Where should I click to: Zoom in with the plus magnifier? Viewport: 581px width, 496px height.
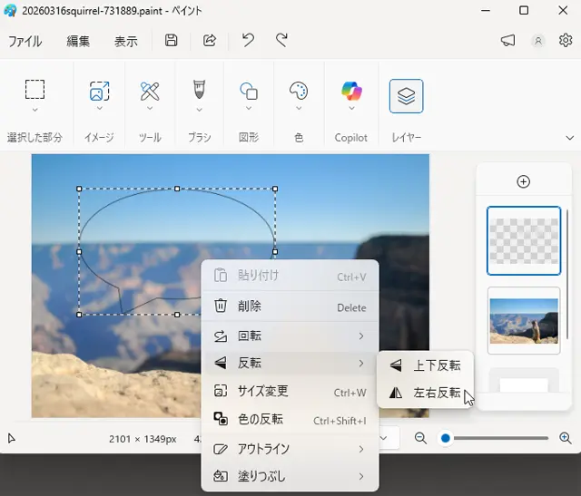pos(565,438)
